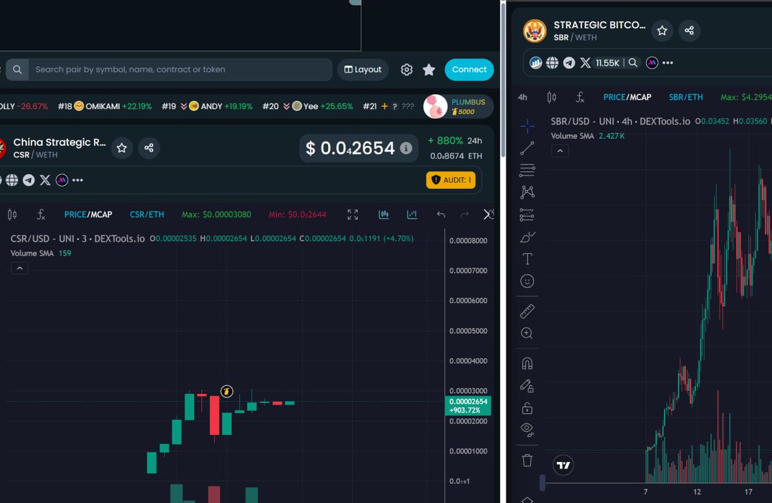The height and width of the screenshot is (503, 772).
Task: Toggle stay in drawing mode
Action: (527, 386)
